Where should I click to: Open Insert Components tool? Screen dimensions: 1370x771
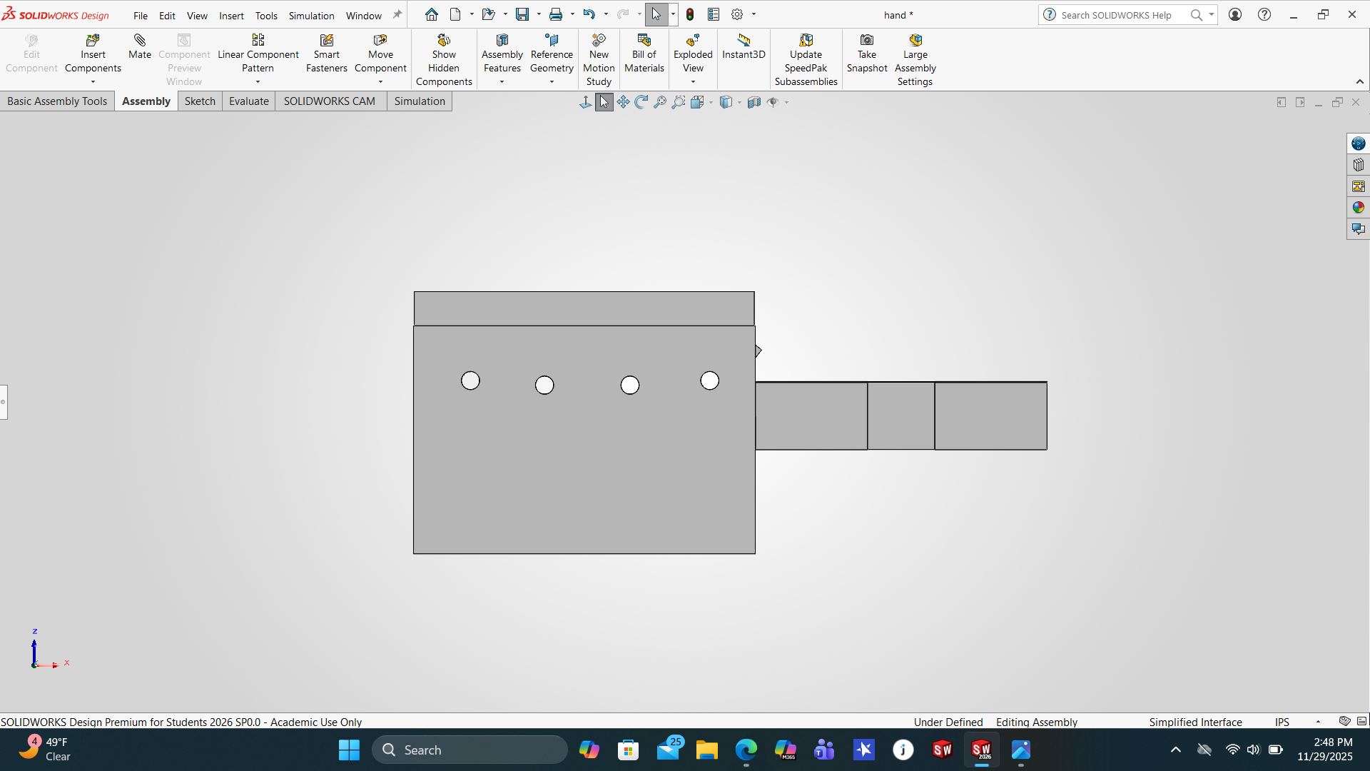click(x=93, y=41)
